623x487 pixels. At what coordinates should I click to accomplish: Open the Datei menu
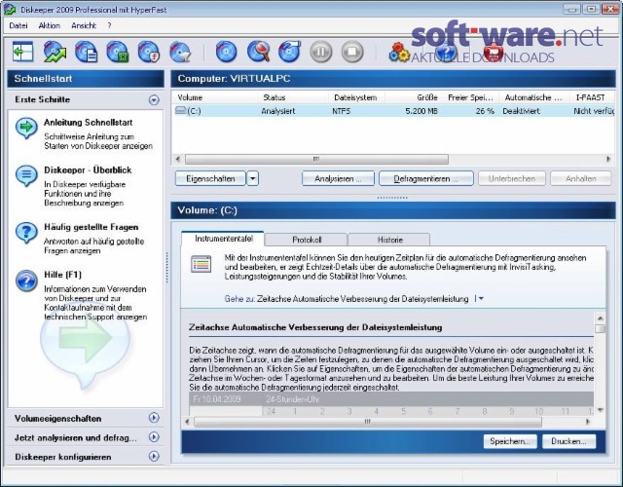point(18,25)
